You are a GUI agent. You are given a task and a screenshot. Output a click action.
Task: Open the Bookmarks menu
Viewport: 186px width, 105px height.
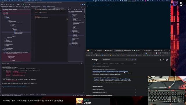[24, 1]
